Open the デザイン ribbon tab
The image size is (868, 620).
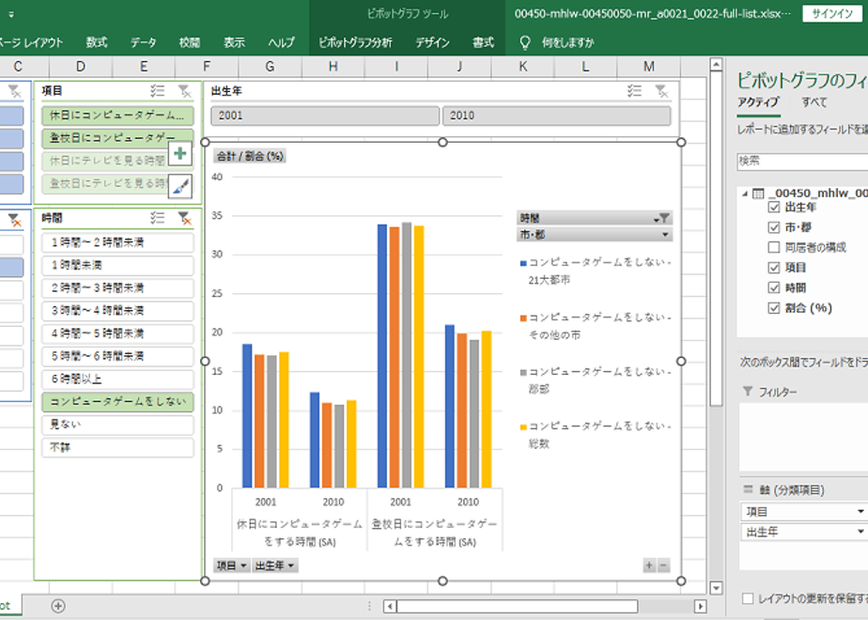[x=432, y=42]
